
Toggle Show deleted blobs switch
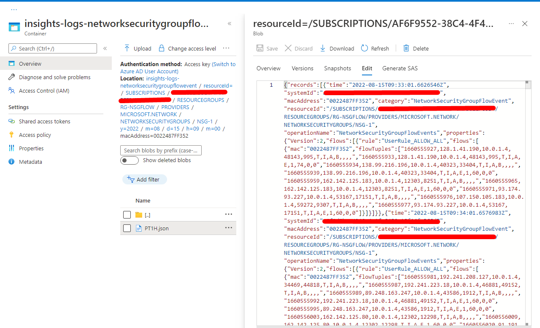130,160
